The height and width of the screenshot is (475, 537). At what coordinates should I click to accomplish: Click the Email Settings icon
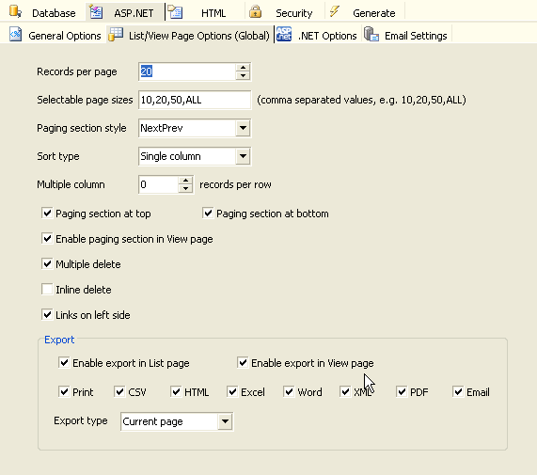[x=371, y=34]
